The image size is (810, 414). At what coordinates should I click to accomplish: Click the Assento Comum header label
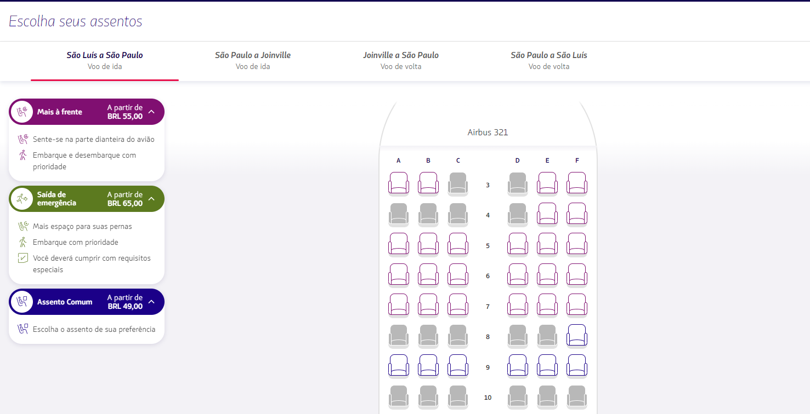(x=65, y=302)
